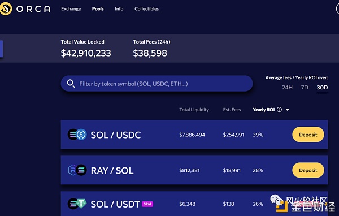The height and width of the screenshot is (216, 339).
Task: Click Deposit for the RAY / SOL pool
Action: 308,170
